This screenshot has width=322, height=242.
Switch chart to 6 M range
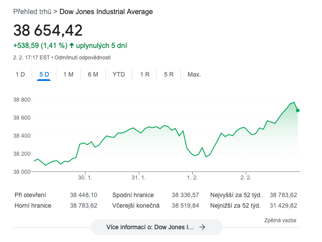tap(93, 74)
